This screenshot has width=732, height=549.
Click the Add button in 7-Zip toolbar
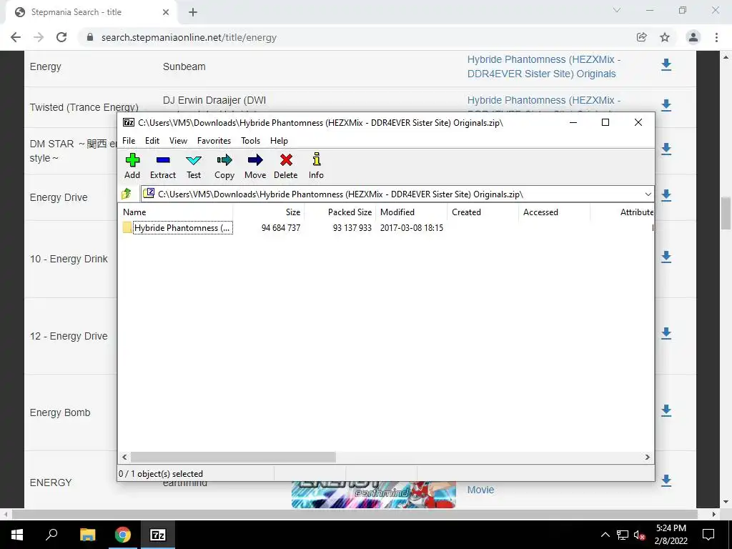132,166
